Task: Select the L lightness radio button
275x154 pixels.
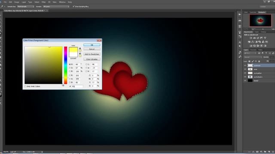Action: pos(86,65)
